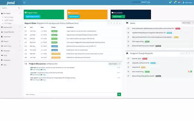Expand the Change Requests sidebar section
This screenshot has height=121, width=194.
point(20,32)
